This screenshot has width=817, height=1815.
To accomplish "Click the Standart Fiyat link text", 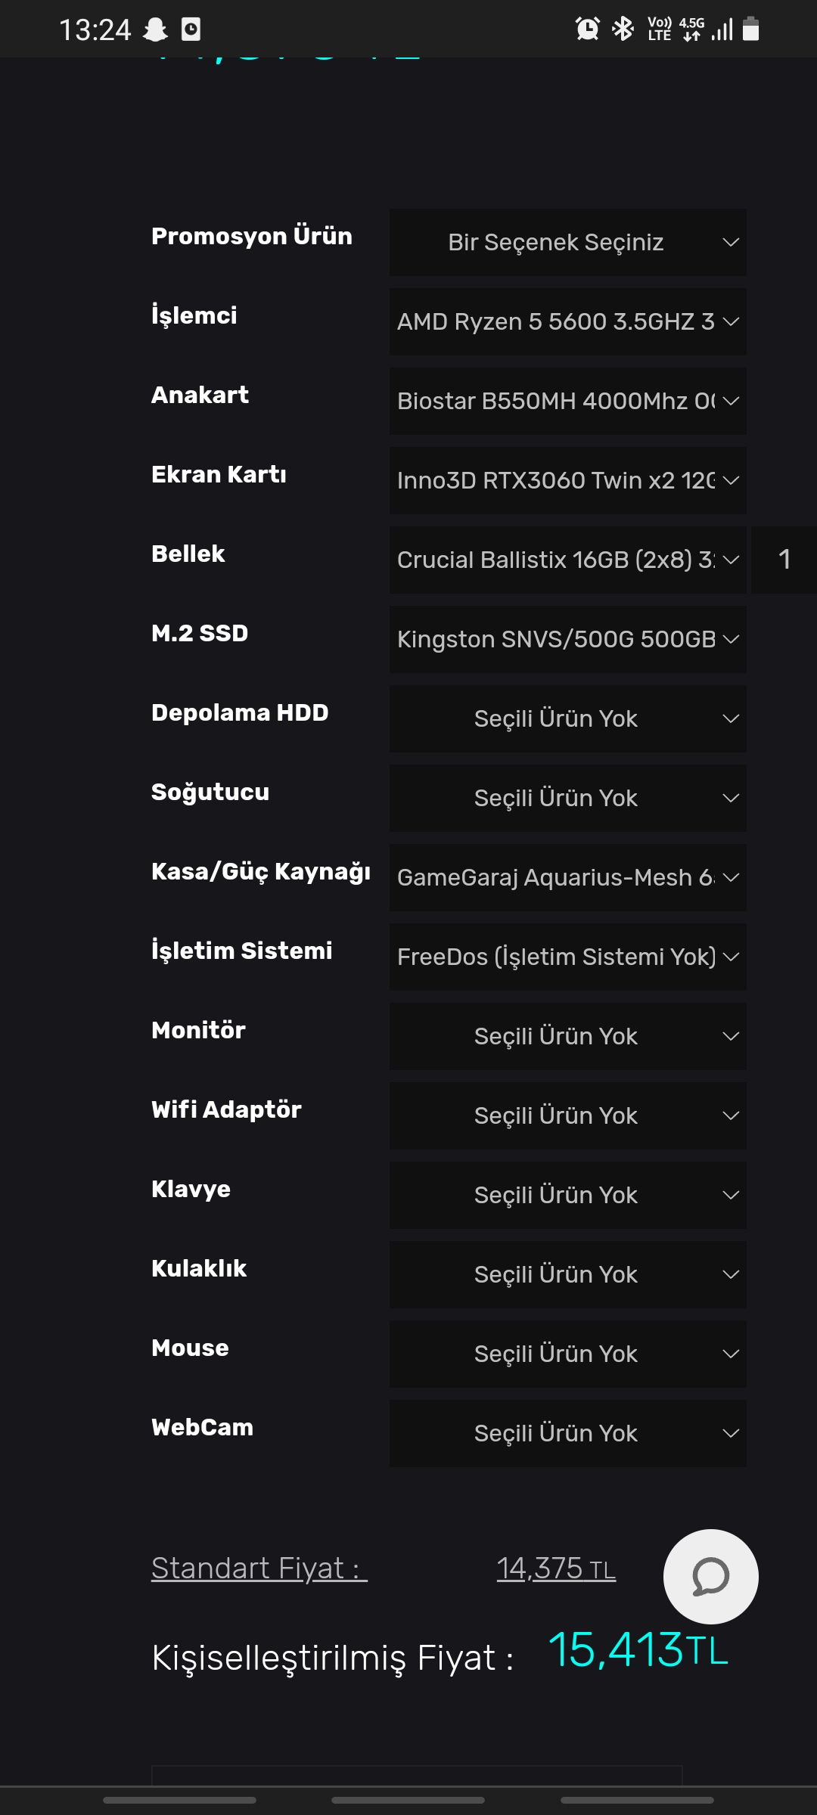I will coord(259,1568).
